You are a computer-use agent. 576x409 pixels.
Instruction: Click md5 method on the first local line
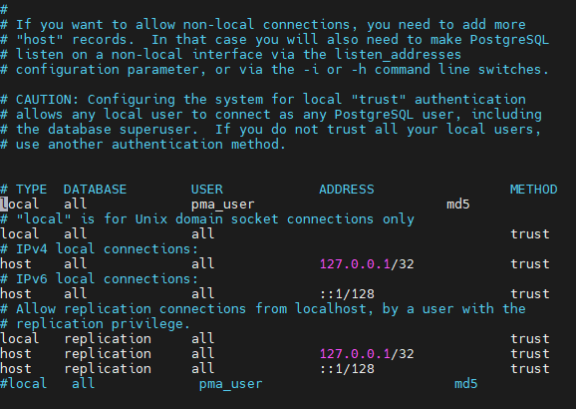[457, 204]
